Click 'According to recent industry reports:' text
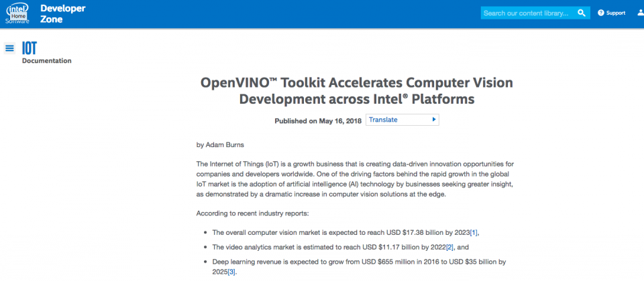The height and width of the screenshot is (281, 644). pyautogui.click(x=252, y=213)
